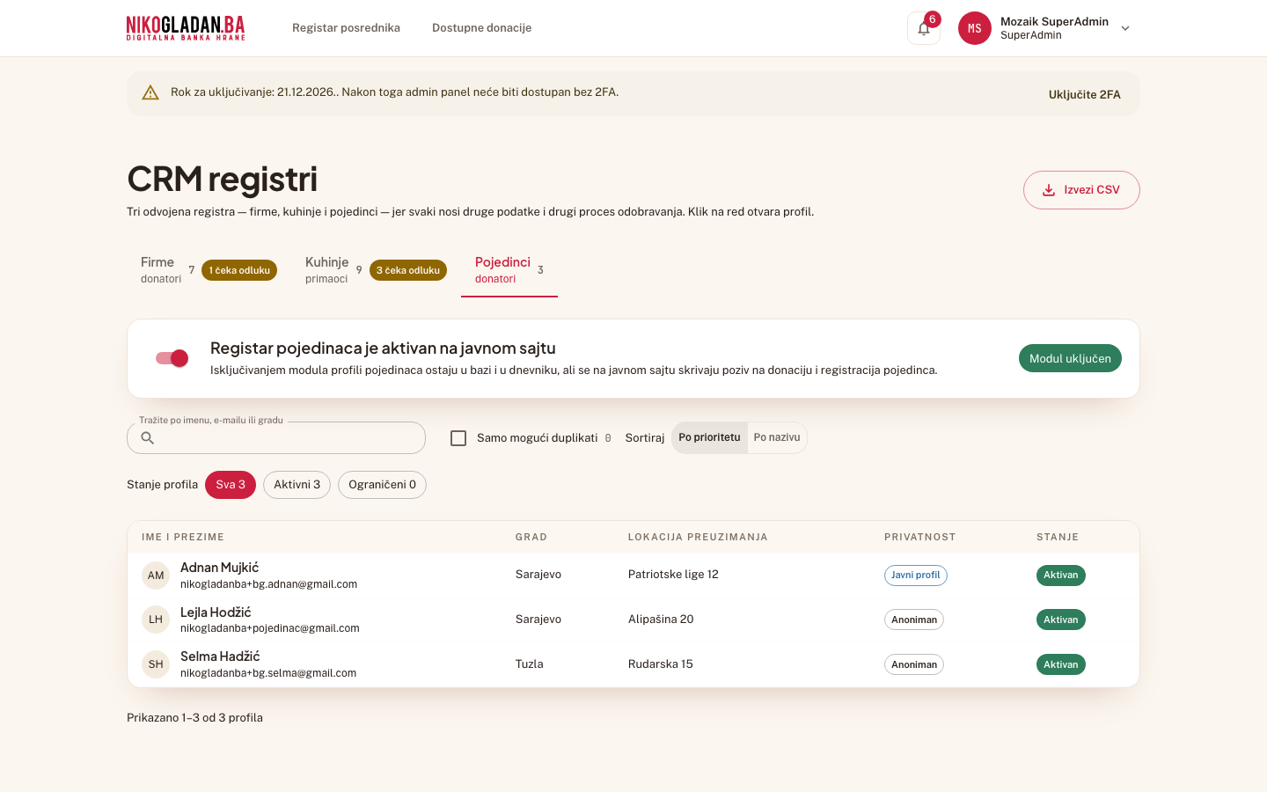
Task: Click the NIKOGLADAN.BA logo
Action: coord(186,28)
